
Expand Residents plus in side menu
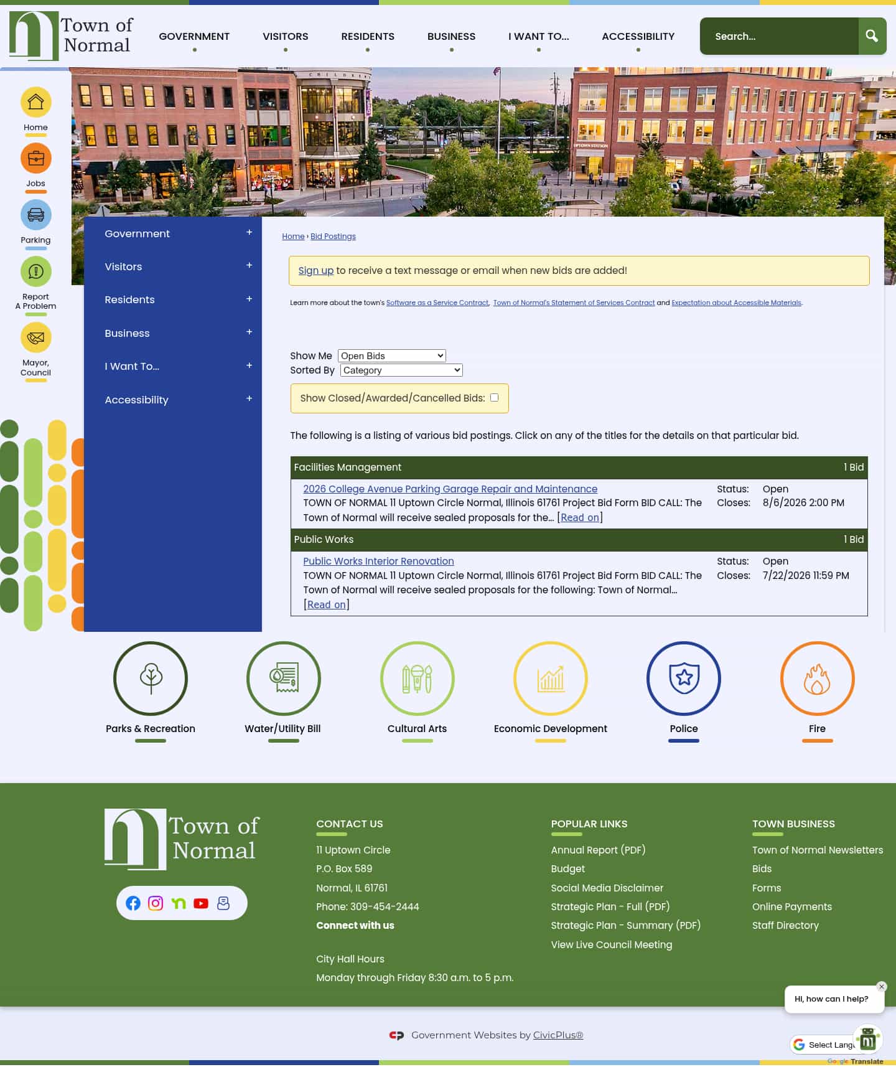point(249,299)
